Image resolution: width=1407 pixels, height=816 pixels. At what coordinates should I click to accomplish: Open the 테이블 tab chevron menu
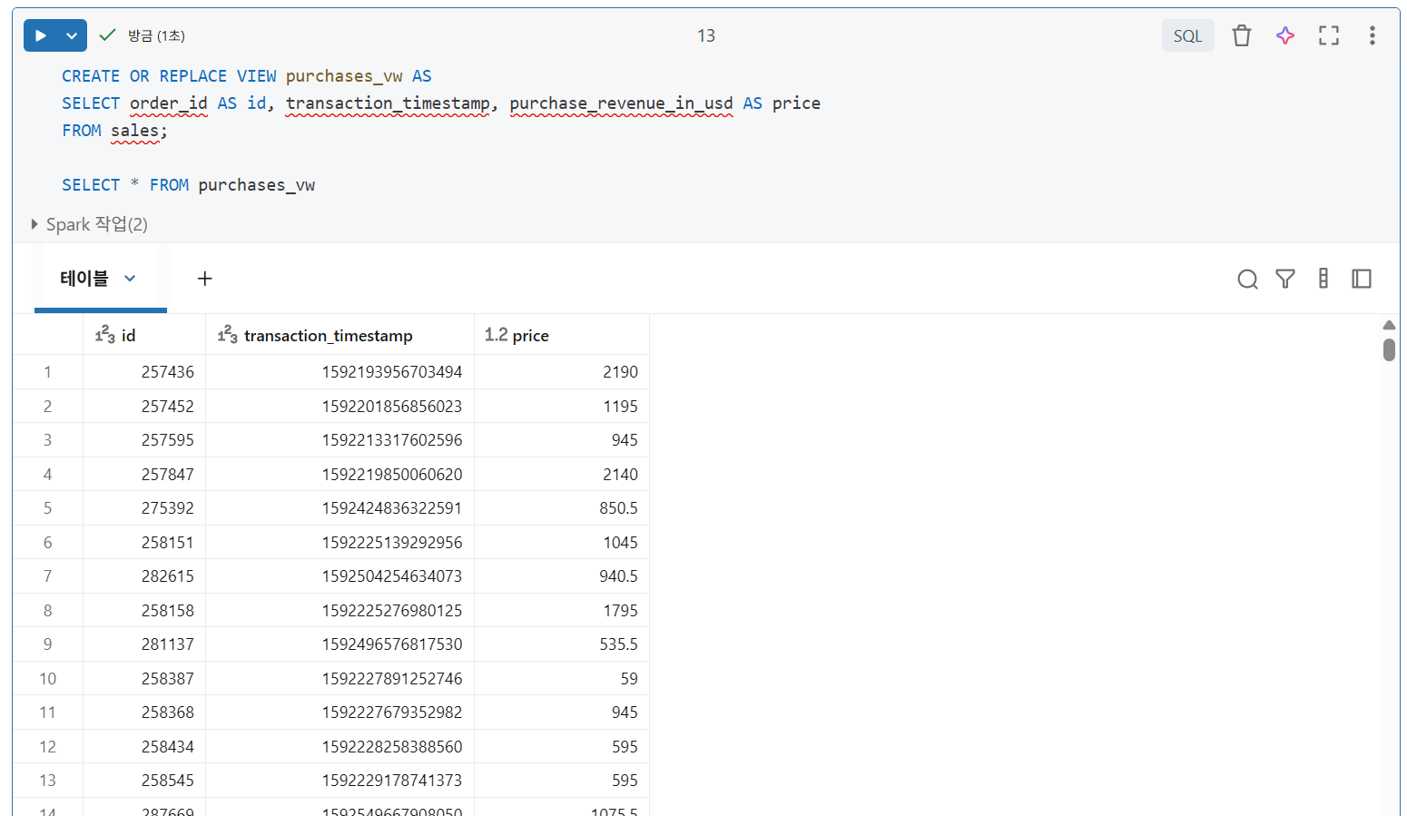pyautogui.click(x=130, y=279)
